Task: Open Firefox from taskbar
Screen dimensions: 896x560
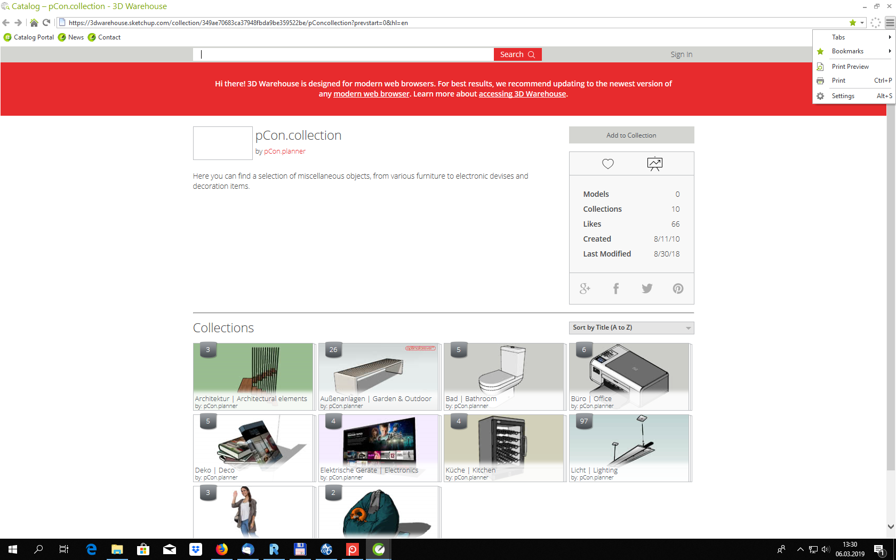Action: tap(222, 549)
